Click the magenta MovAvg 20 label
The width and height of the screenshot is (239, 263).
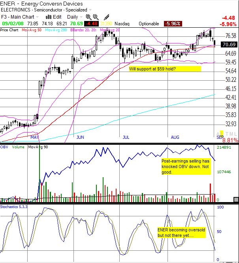(x=110, y=30)
